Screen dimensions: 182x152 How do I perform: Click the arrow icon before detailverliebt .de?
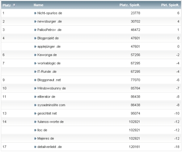tap(35, 147)
